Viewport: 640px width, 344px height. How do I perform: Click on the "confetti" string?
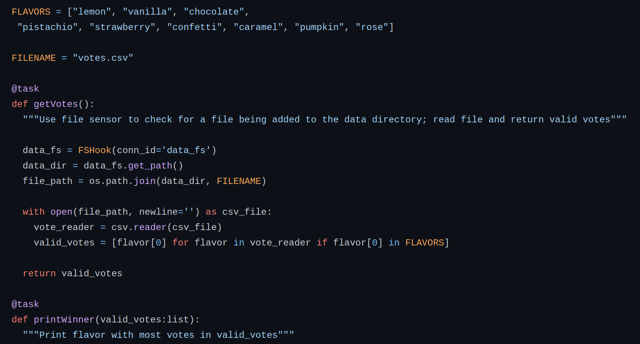[x=194, y=27]
